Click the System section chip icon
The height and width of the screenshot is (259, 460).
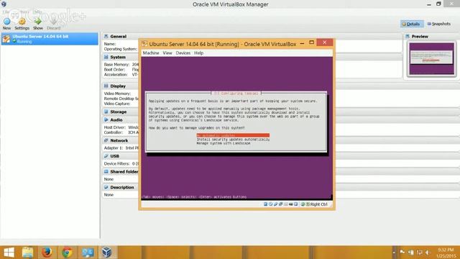pos(106,57)
